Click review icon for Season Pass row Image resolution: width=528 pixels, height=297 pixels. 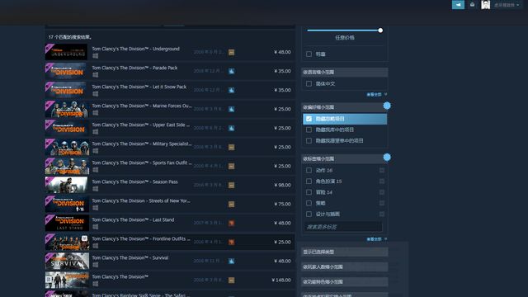[231, 185]
